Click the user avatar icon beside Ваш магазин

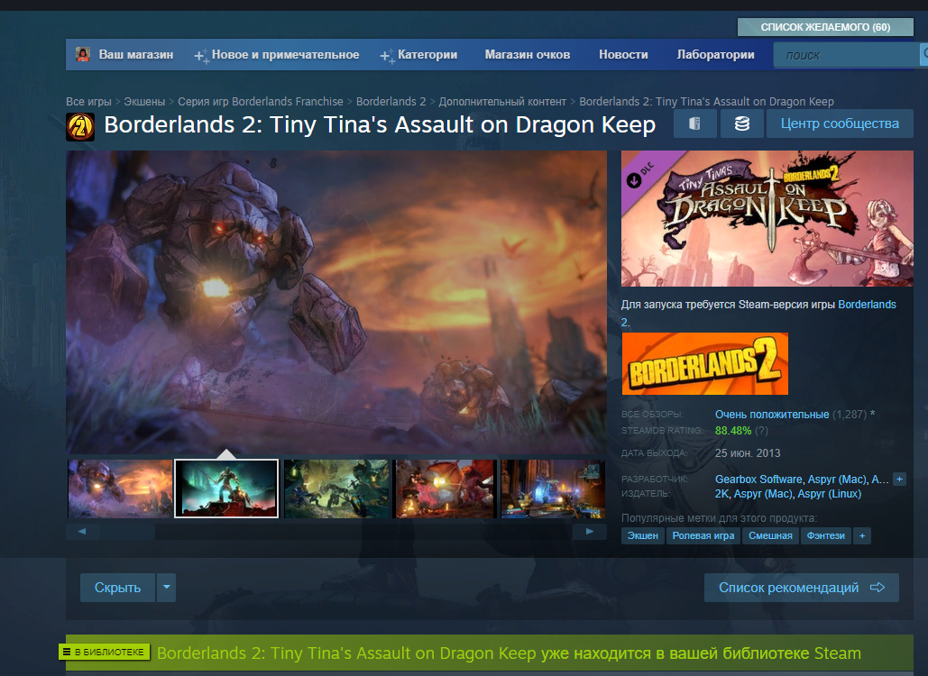click(83, 54)
